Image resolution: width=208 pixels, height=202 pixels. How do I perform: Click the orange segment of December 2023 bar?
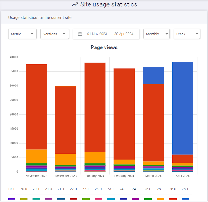(x=66, y=159)
